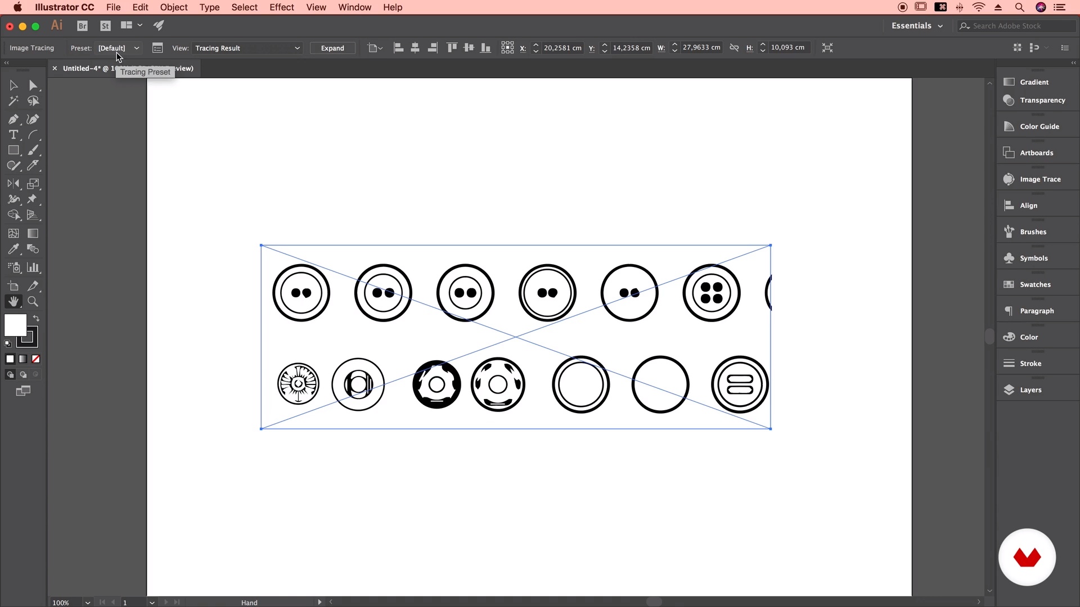The image size is (1080, 607).
Task: Click the foreground color swatch
Action: pyautogui.click(x=15, y=326)
